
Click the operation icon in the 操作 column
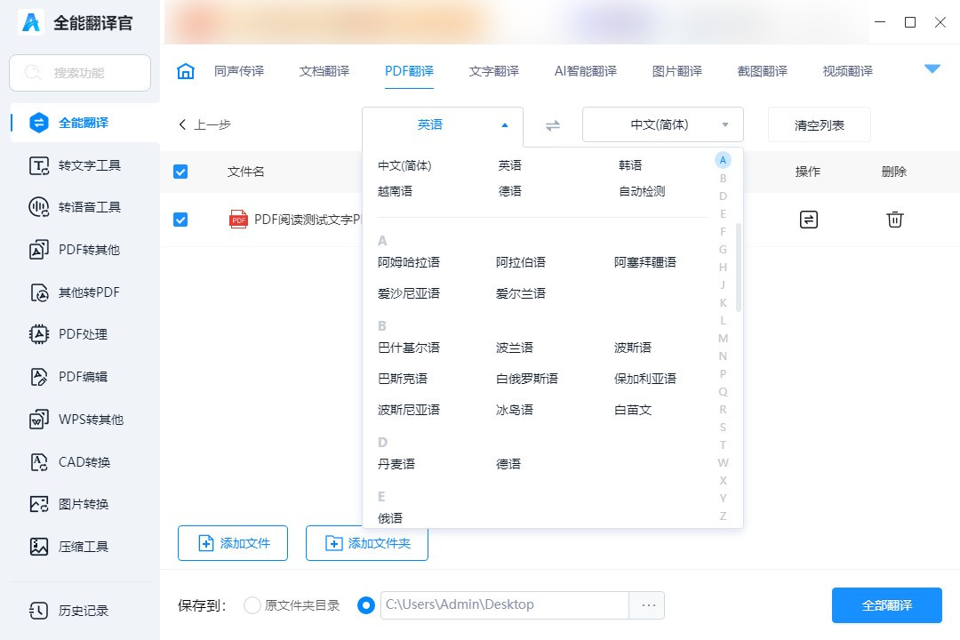[808, 219]
